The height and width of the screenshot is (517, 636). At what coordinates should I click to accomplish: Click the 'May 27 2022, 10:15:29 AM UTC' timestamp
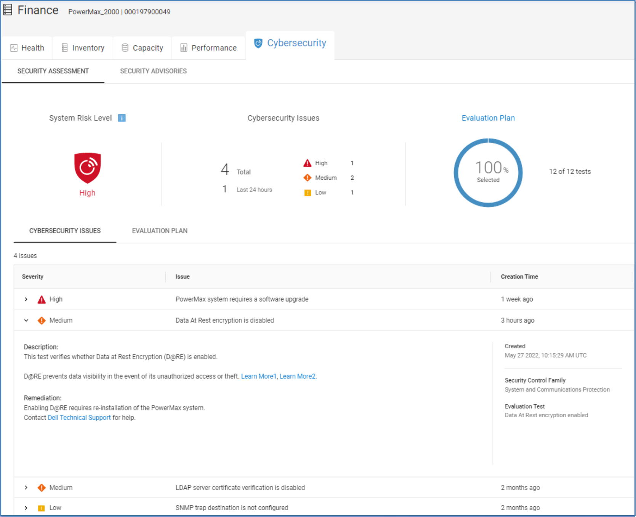(546, 356)
